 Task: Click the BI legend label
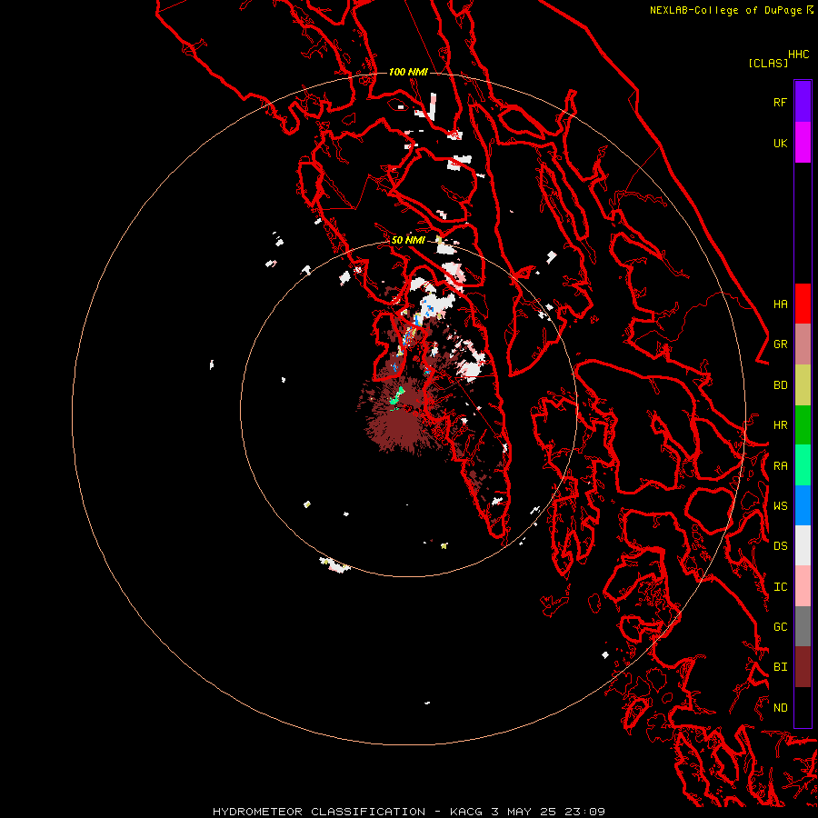780,667
